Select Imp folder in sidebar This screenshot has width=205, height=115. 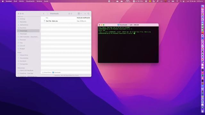click(21, 43)
